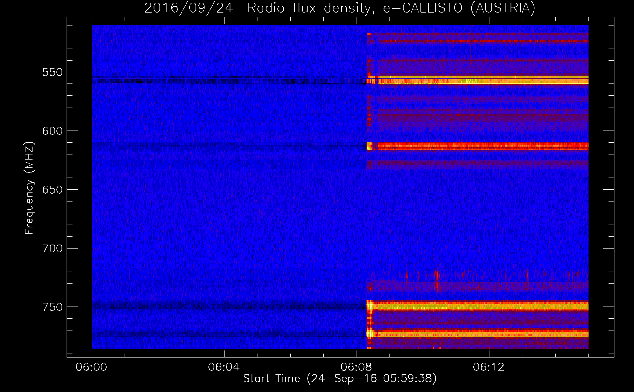Click the plot title "2016/09/24 Radio flux density, e-CALLISTO (AUSTRIA)"
Image resolution: width=634 pixels, height=392 pixels.
[x=340, y=8]
